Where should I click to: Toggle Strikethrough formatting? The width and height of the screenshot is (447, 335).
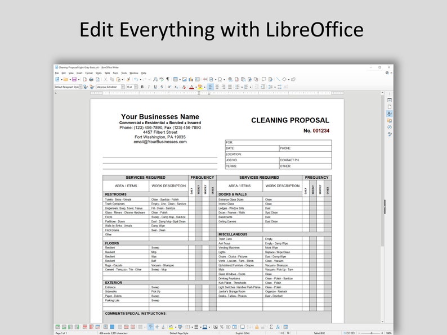[162, 87]
